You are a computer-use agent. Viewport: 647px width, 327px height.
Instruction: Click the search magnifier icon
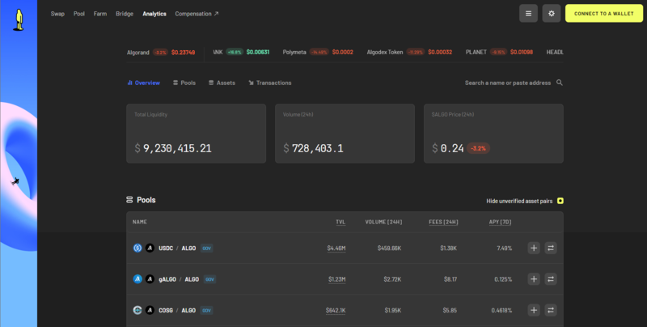[x=559, y=83]
